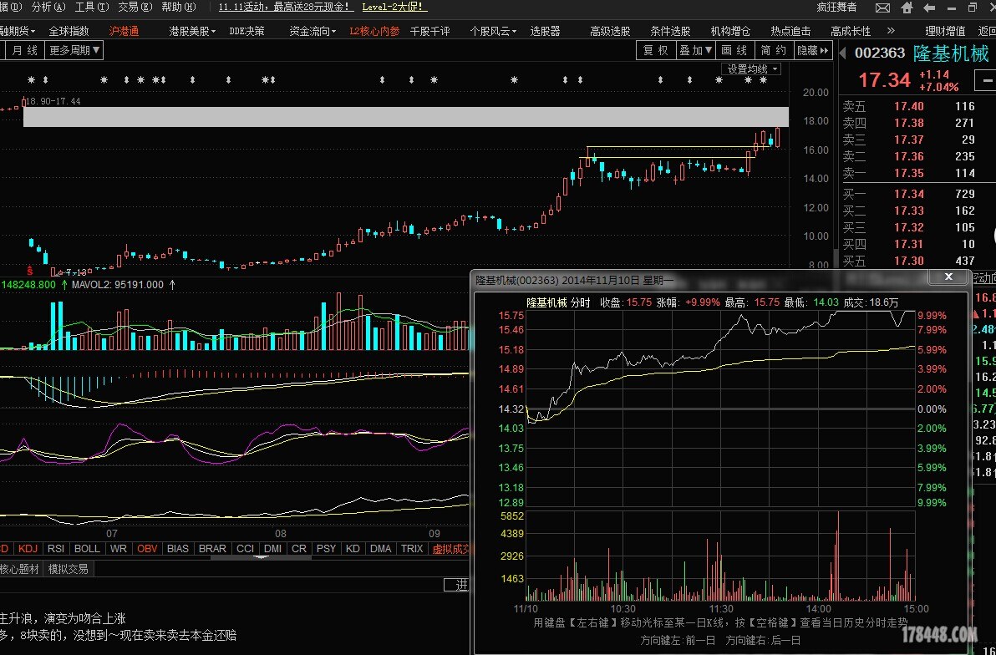Image resolution: width=996 pixels, height=655 pixels.
Task: Click the 千股千评 toolbar item
Action: [430, 31]
